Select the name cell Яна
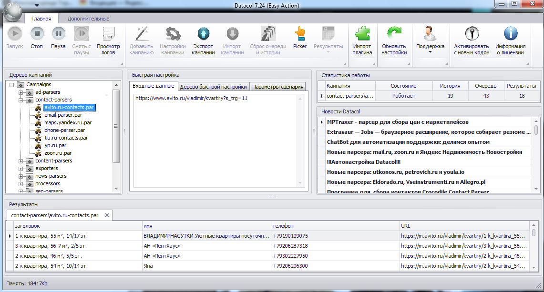 [x=206, y=266]
